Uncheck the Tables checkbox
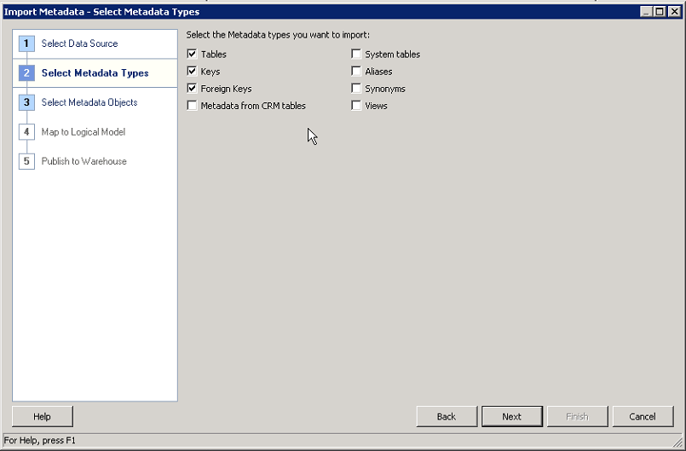The height and width of the screenshot is (451, 686). coord(192,55)
